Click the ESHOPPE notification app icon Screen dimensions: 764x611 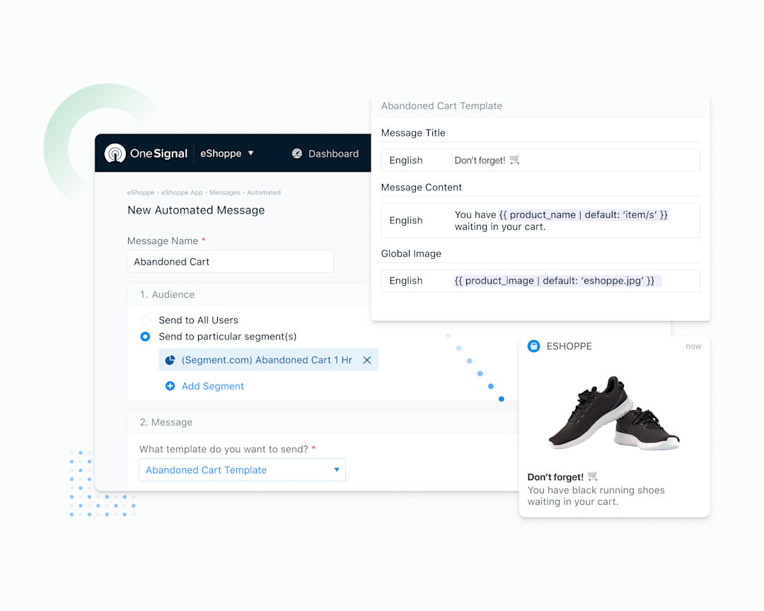pyautogui.click(x=534, y=347)
